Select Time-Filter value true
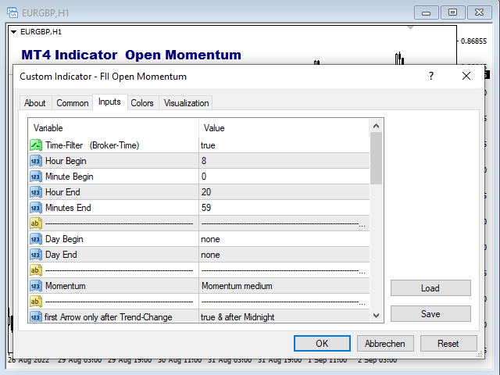Image resolution: width=500 pixels, height=375 pixels. 209,145
